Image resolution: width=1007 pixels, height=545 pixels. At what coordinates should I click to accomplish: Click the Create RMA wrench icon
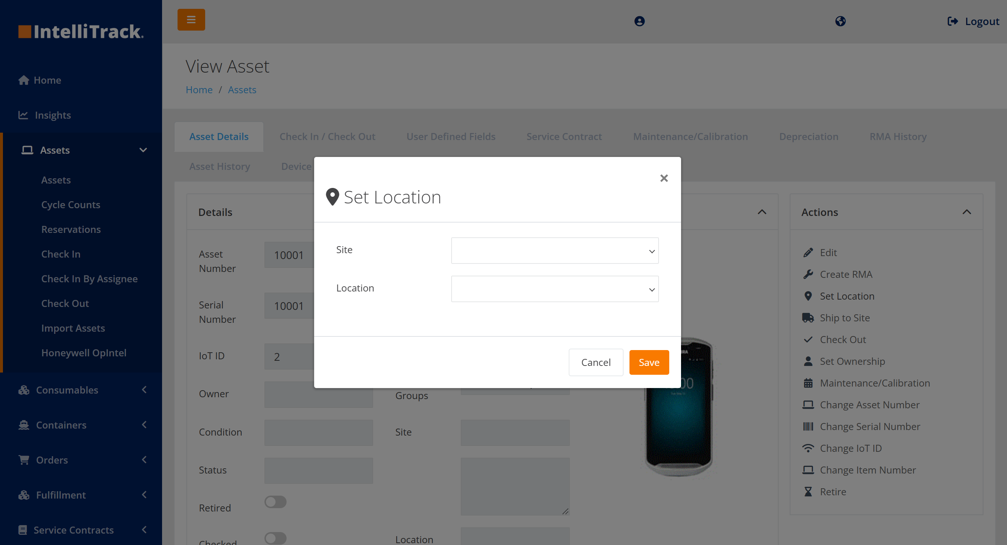click(x=808, y=274)
